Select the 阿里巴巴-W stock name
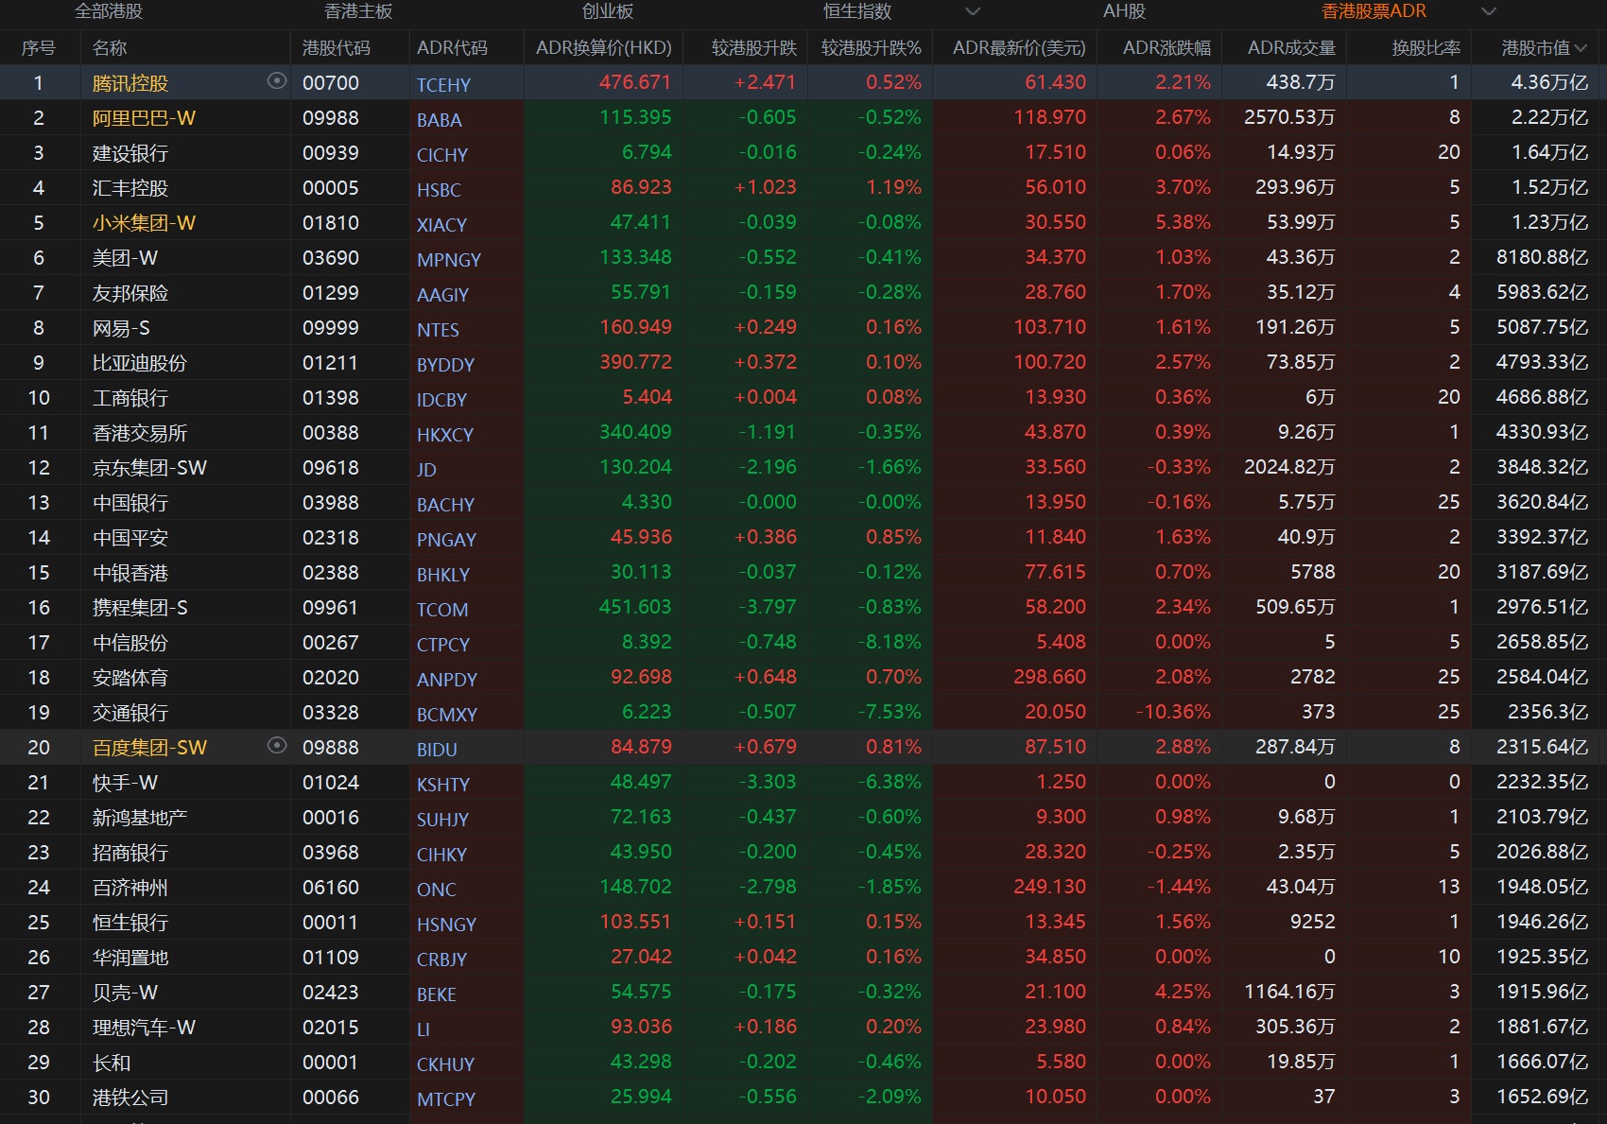1607x1124 pixels. click(x=144, y=118)
